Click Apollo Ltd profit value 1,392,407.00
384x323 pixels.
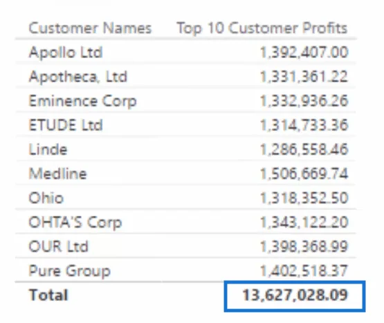tap(304, 53)
